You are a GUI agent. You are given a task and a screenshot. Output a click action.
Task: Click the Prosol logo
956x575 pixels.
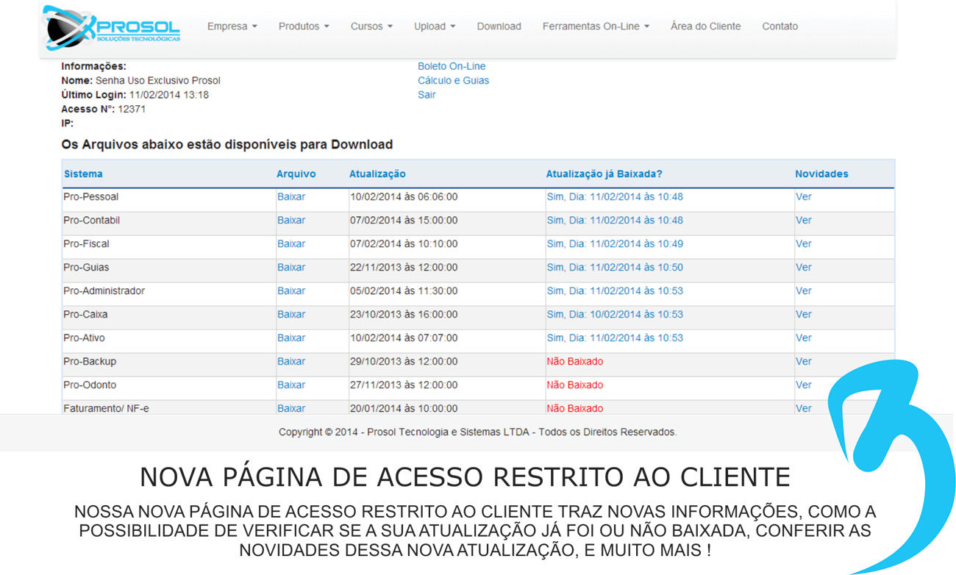pyautogui.click(x=111, y=28)
